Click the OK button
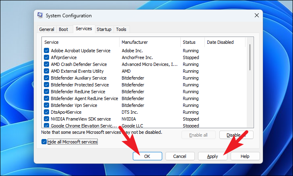This screenshot has width=293, height=176. 147,156
